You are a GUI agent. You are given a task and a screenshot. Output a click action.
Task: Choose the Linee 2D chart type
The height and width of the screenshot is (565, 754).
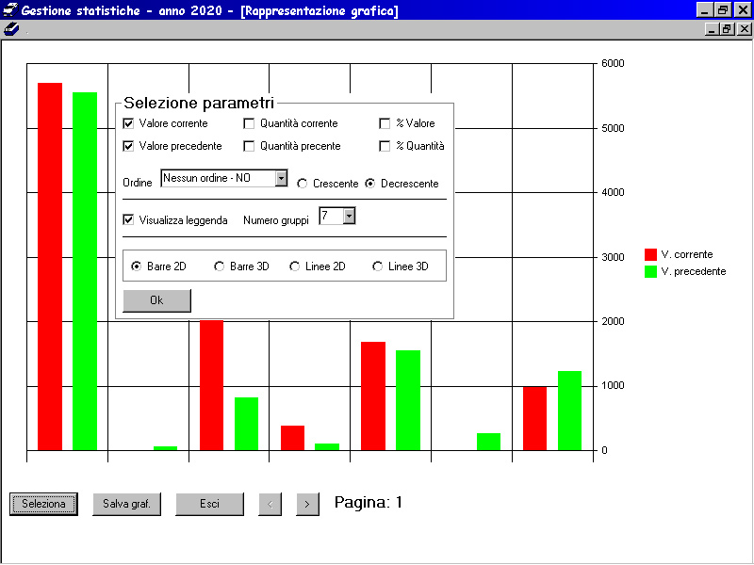[x=295, y=266]
